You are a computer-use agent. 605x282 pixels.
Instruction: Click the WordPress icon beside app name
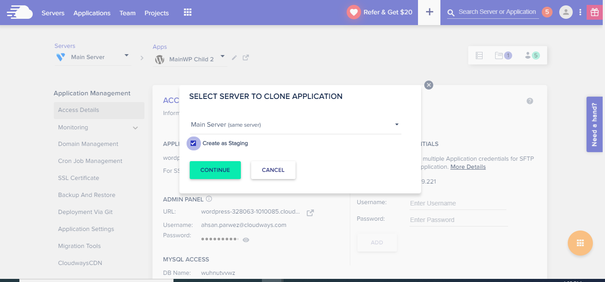click(160, 59)
